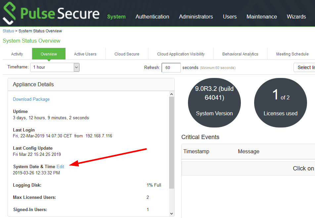Click the System Version circle
Image resolution: width=315 pixels, height=218 pixels.
click(214, 103)
